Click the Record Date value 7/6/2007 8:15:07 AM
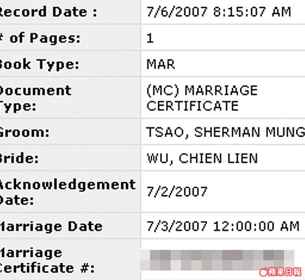The height and width of the screenshot is (280, 305). [219, 12]
